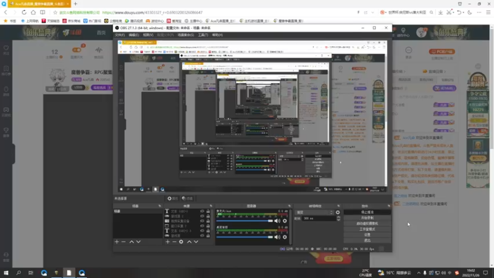Move the scene down in the Scenes list
This screenshot has width=494, height=278.
click(x=138, y=242)
